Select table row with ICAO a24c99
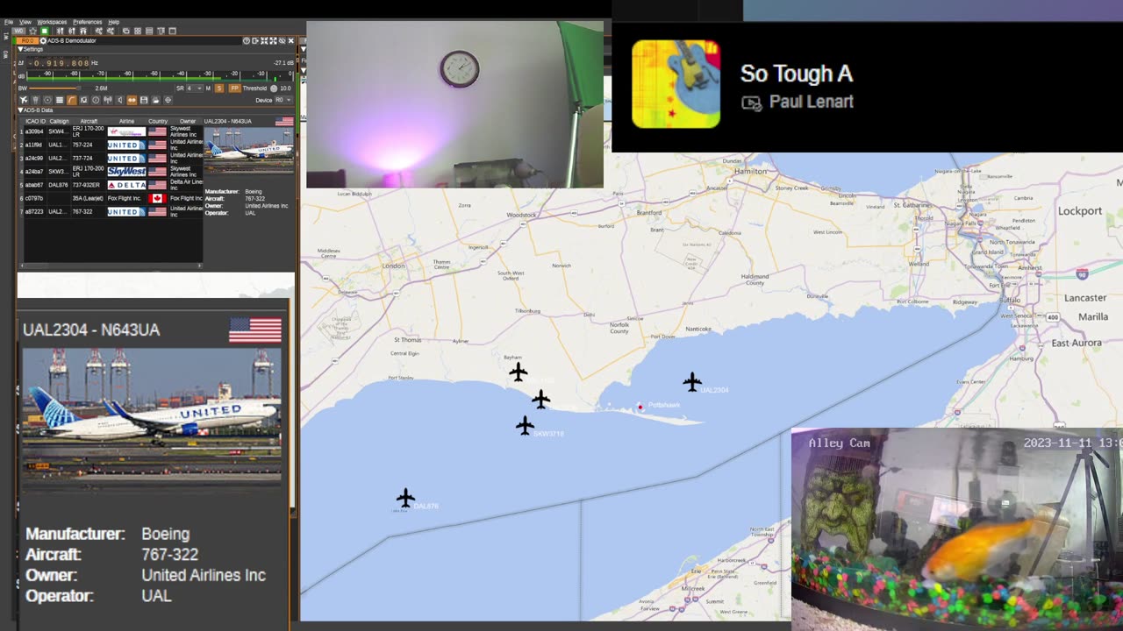 click(x=111, y=158)
